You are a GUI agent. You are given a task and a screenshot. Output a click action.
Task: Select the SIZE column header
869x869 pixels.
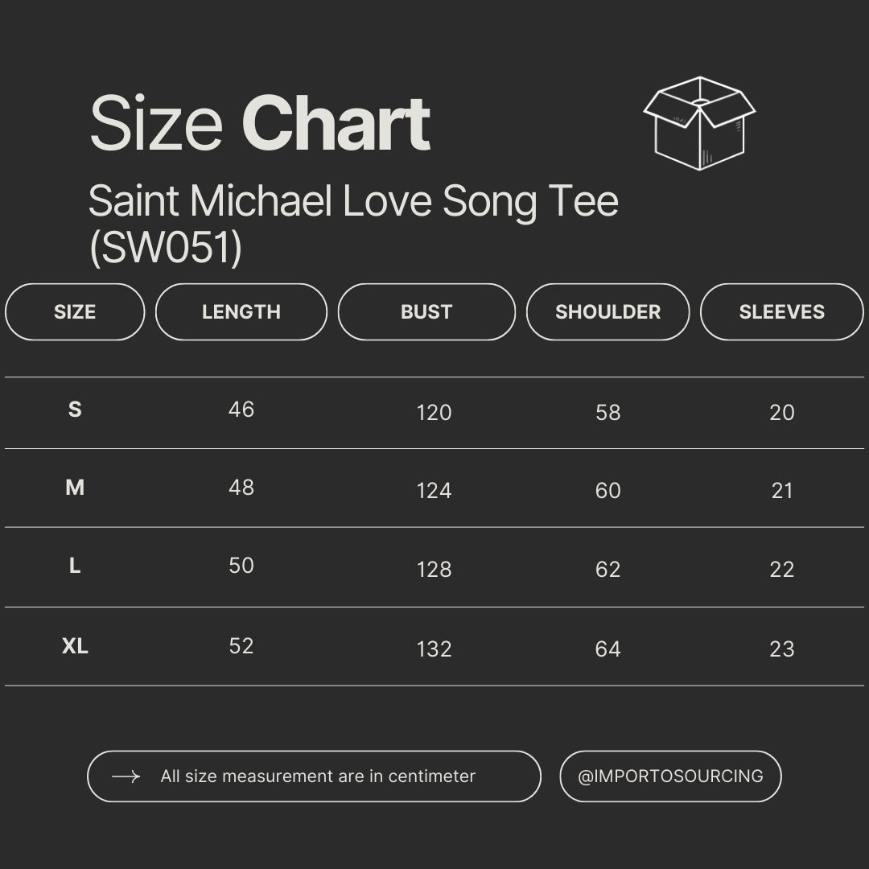pyautogui.click(x=75, y=312)
